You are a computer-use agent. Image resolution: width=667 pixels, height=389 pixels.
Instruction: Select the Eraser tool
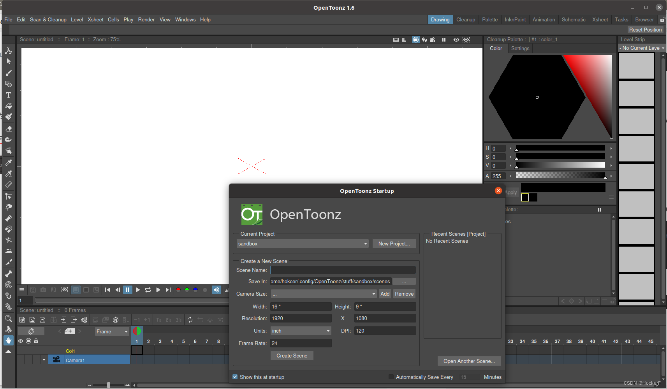pos(9,129)
